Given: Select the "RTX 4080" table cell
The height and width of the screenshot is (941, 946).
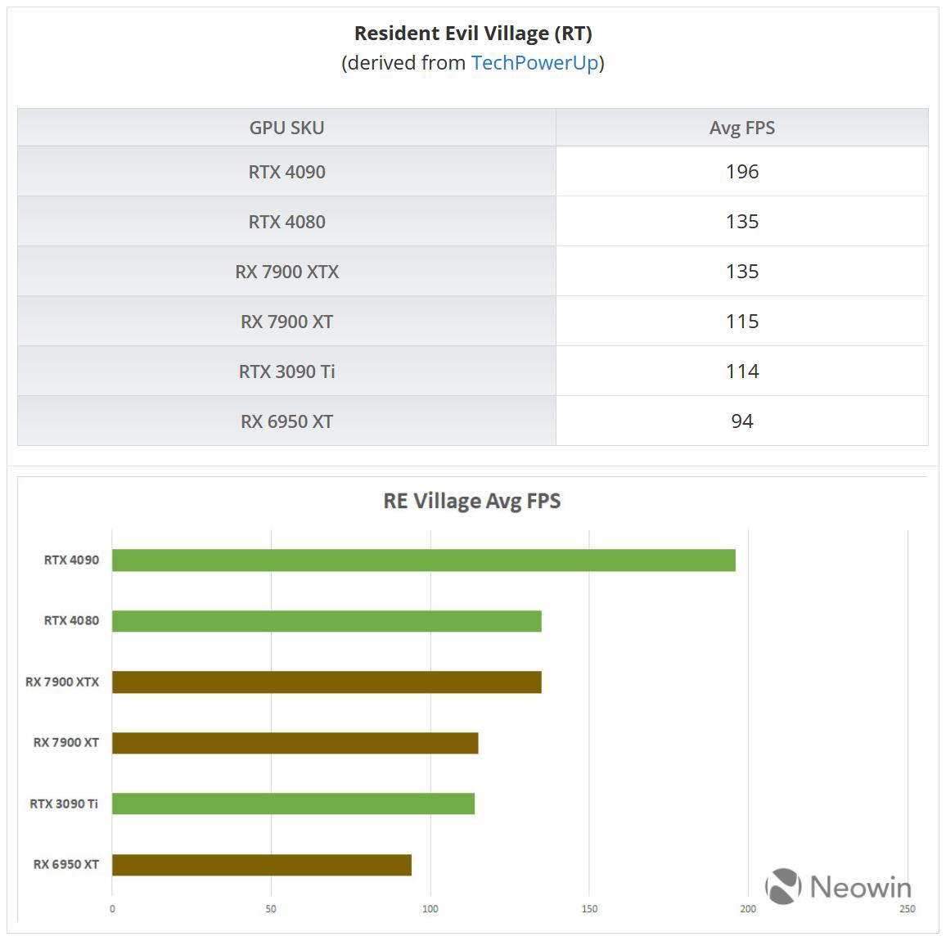Looking at the screenshot, I should pos(286,222).
